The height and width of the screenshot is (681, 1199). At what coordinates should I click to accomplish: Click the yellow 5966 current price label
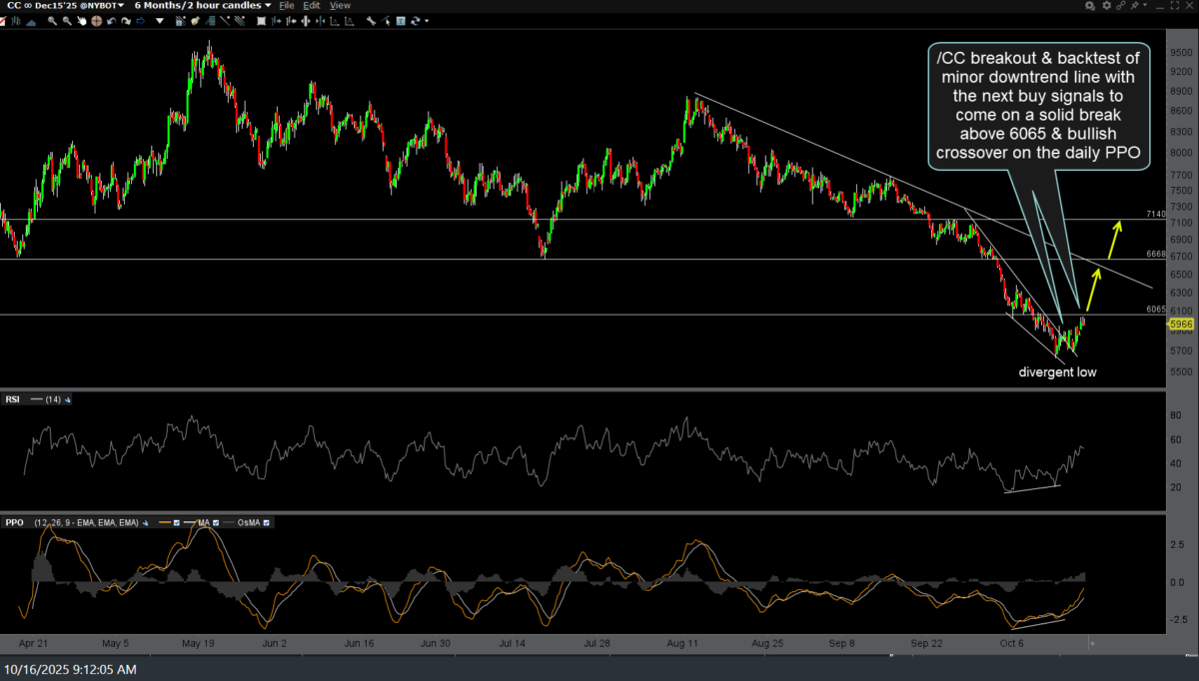(1181, 325)
